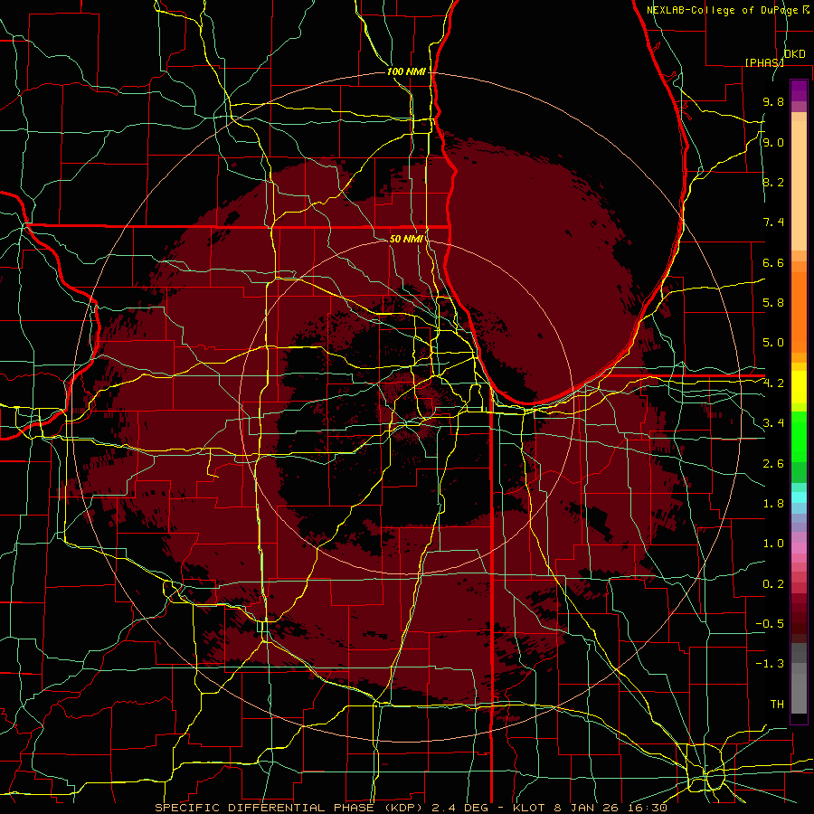This screenshot has height=814, width=814.
Task: Click the small logo glyph after DuPage
Action: pyautogui.click(x=806, y=9)
